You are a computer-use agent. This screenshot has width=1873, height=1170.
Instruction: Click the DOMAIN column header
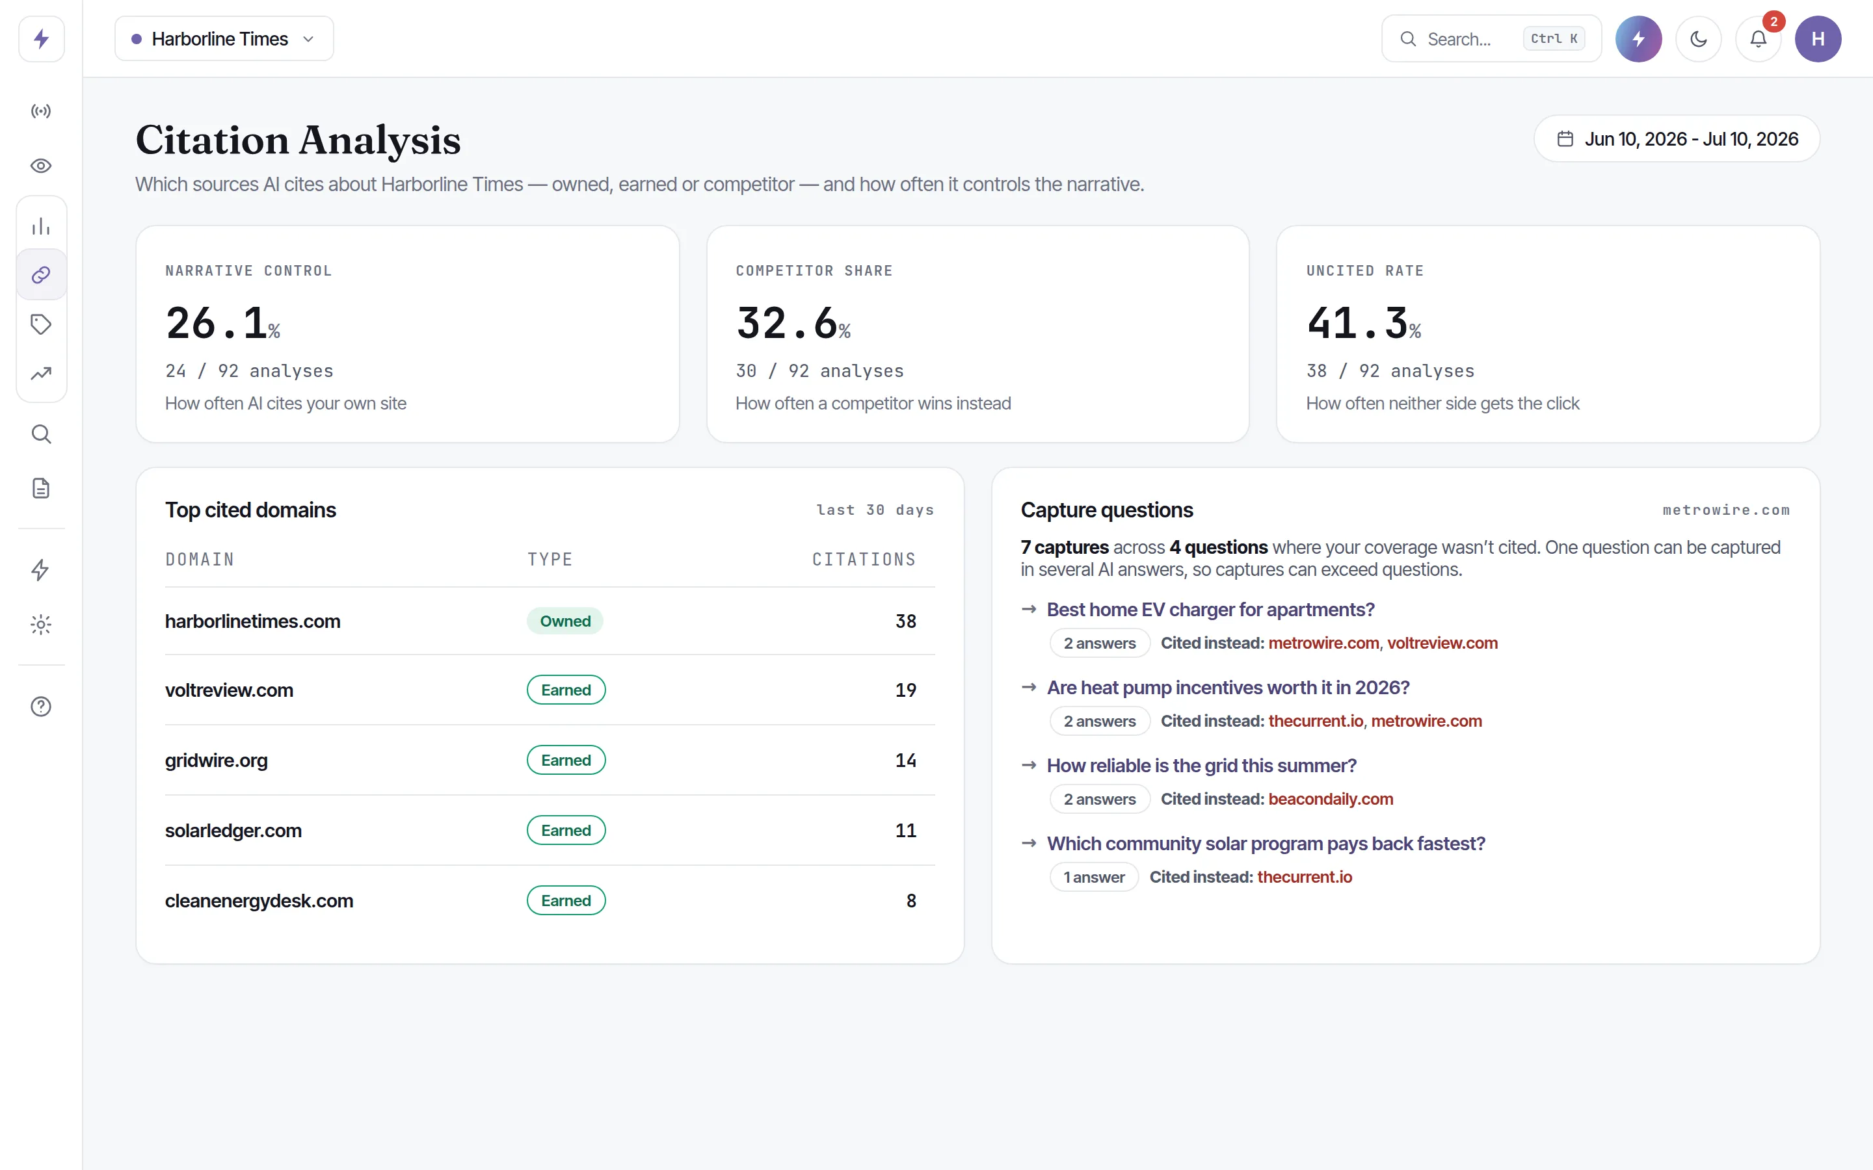click(x=200, y=560)
